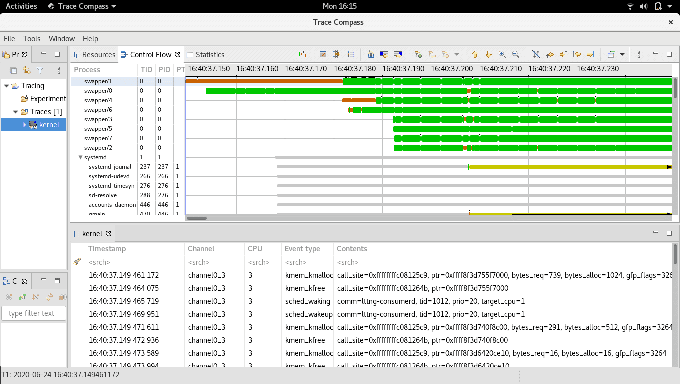
Task: Click the Contents column header
Action: click(503, 249)
